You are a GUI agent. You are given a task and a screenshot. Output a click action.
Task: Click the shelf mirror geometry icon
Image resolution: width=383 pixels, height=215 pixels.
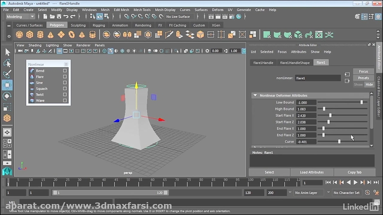pyautogui.click(x=127, y=34)
